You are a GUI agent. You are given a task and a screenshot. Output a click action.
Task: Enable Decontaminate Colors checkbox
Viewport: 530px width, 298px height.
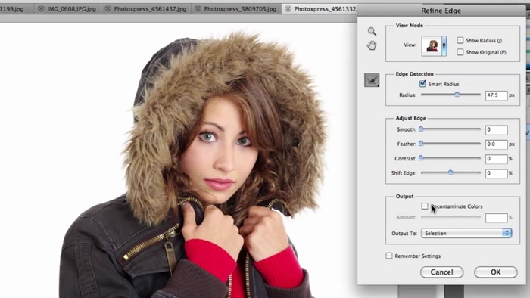point(425,206)
